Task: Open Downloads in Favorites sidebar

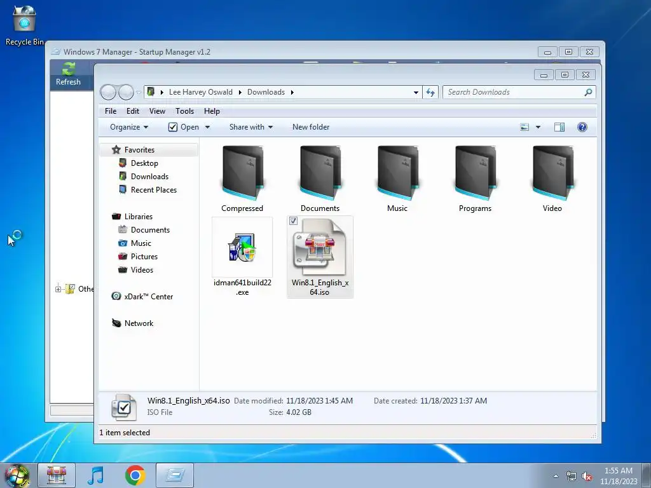Action: [149, 177]
